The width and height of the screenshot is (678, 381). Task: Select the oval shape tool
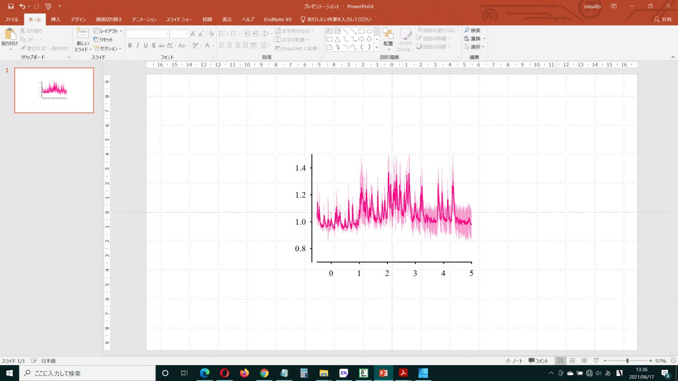pos(368,31)
